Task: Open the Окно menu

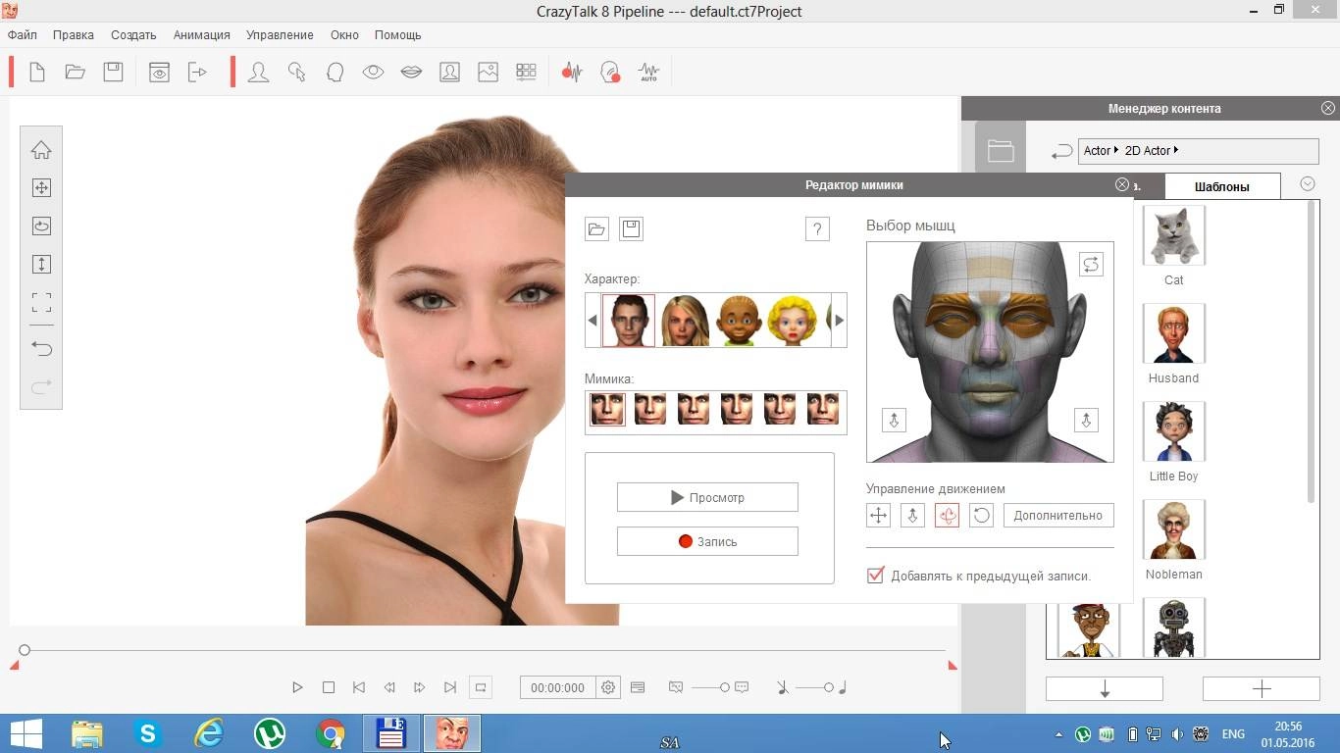Action: [344, 35]
